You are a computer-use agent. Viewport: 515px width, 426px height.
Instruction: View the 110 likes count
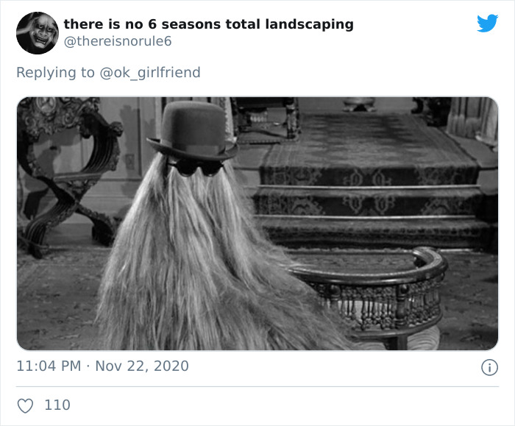[x=57, y=405]
